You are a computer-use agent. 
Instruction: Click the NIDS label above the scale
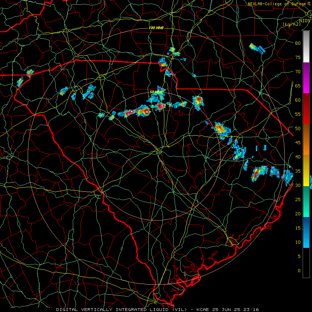coord(304,21)
